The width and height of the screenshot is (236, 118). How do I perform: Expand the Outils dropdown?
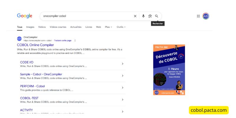point(121,27)
